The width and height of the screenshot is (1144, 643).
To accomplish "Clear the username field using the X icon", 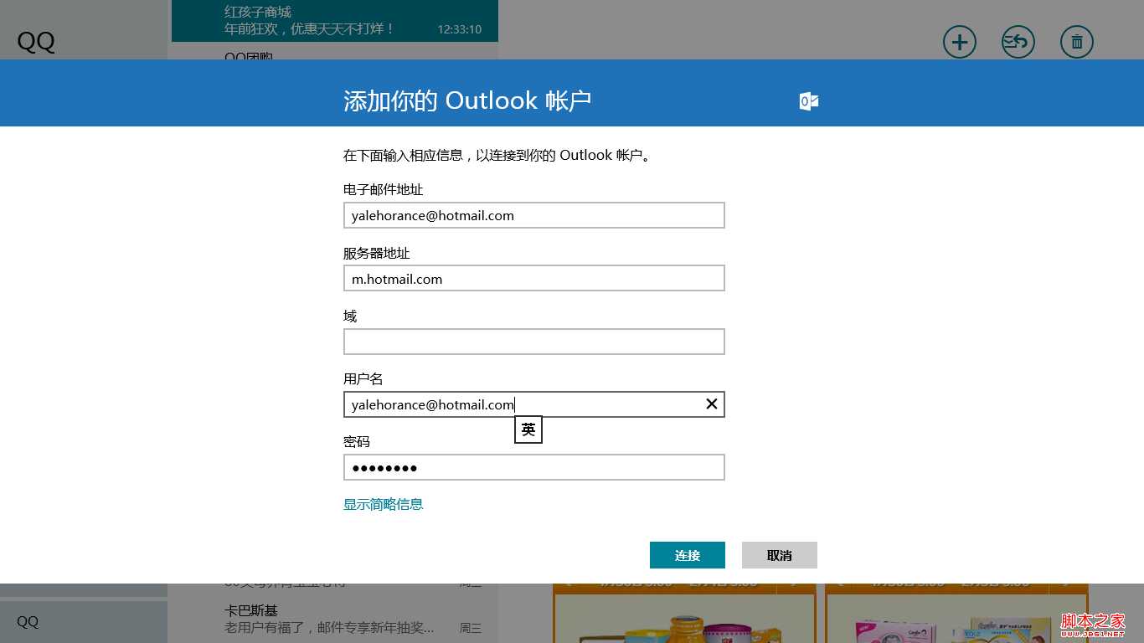I will tap(711, 404).
